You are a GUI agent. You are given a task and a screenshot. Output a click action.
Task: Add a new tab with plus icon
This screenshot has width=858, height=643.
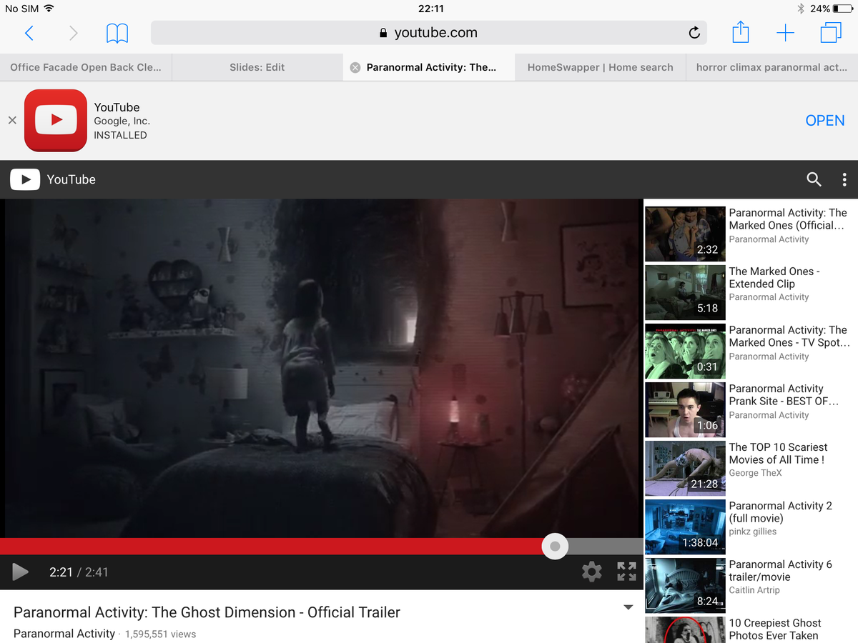(785, 33)
